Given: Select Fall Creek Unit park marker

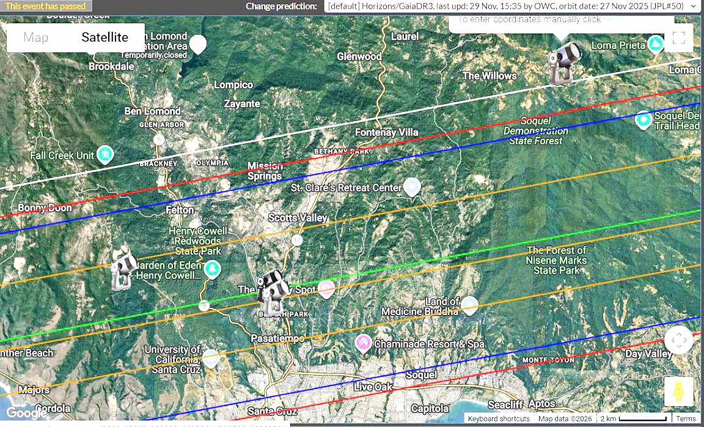Looking at the screenshot, I should pos(106,154).
